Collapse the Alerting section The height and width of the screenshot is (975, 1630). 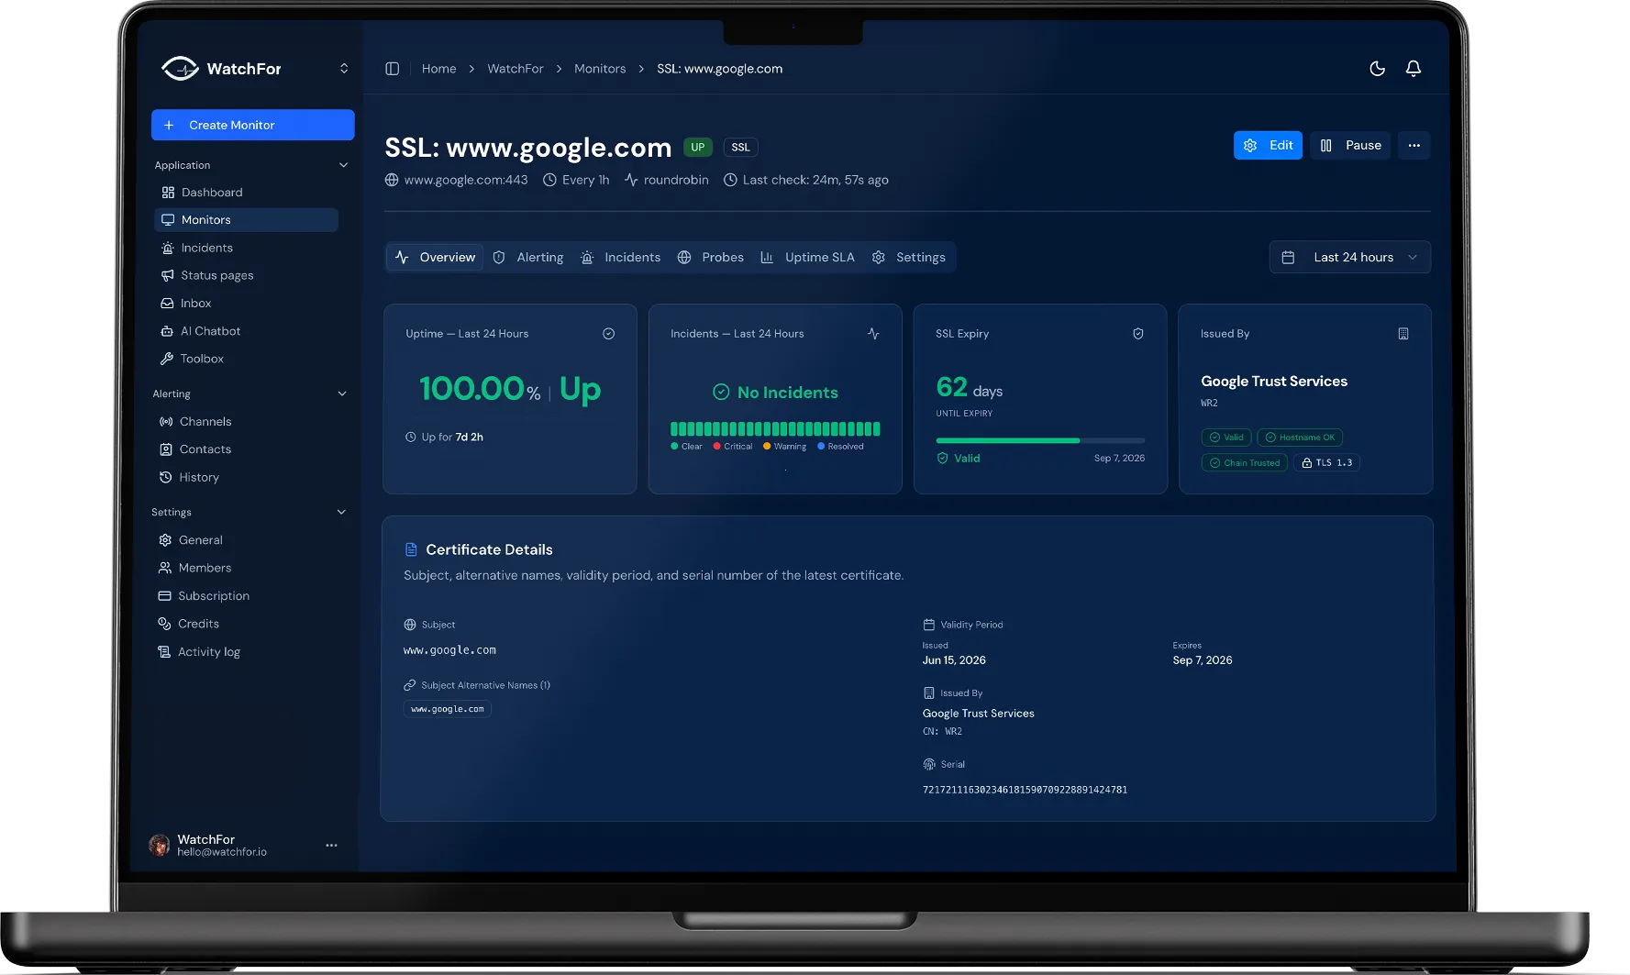[342, 393]
